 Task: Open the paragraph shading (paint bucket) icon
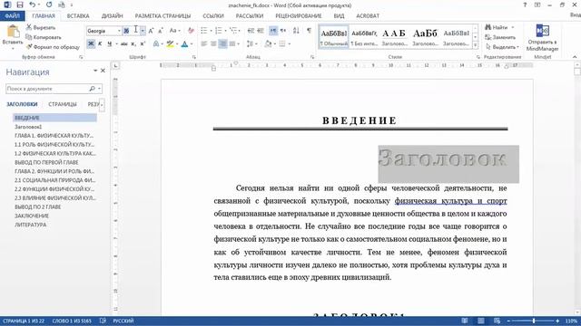[x=269, y=44]
